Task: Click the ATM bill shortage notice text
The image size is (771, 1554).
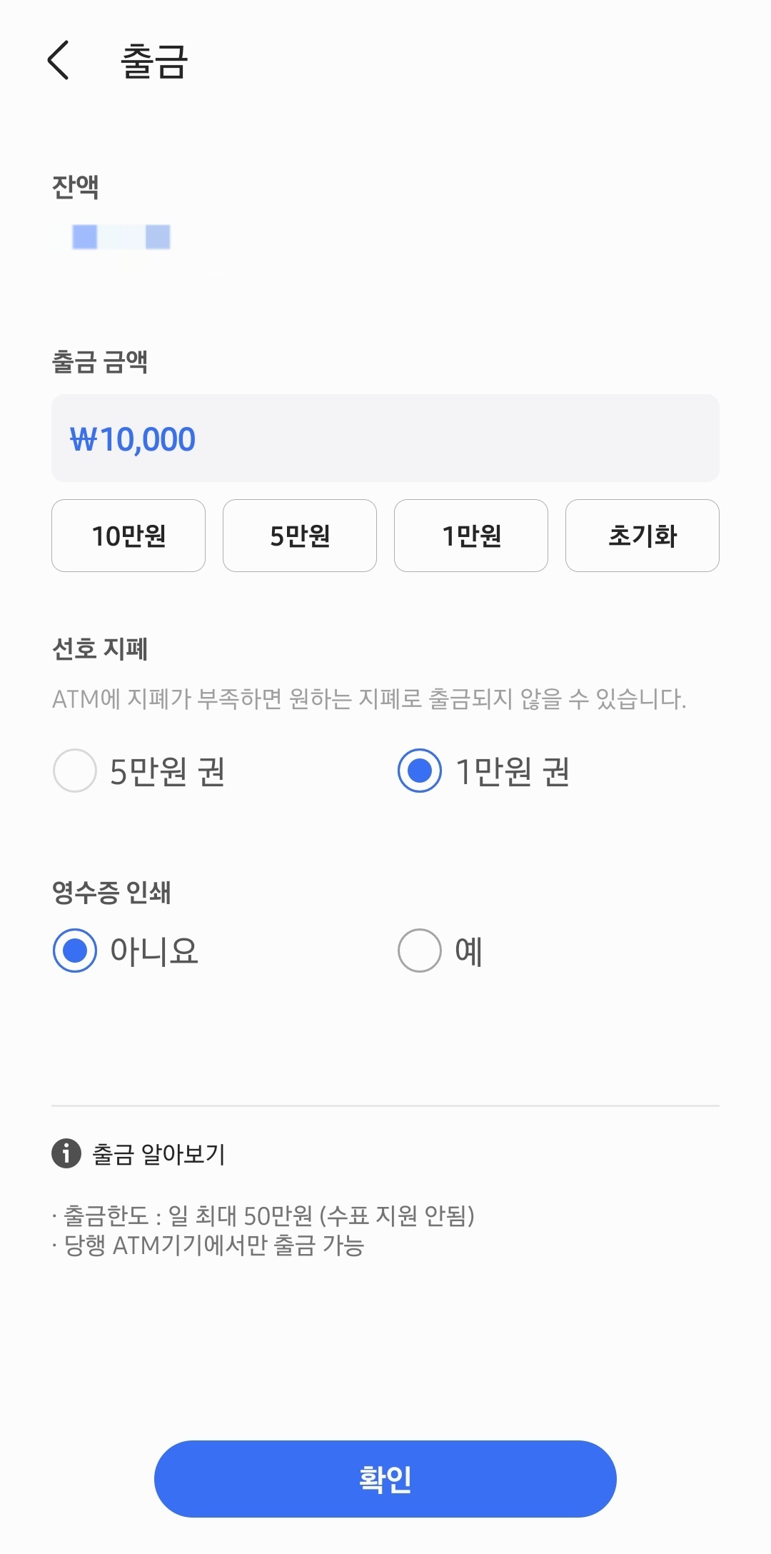Action: click(x=368, y=698)
